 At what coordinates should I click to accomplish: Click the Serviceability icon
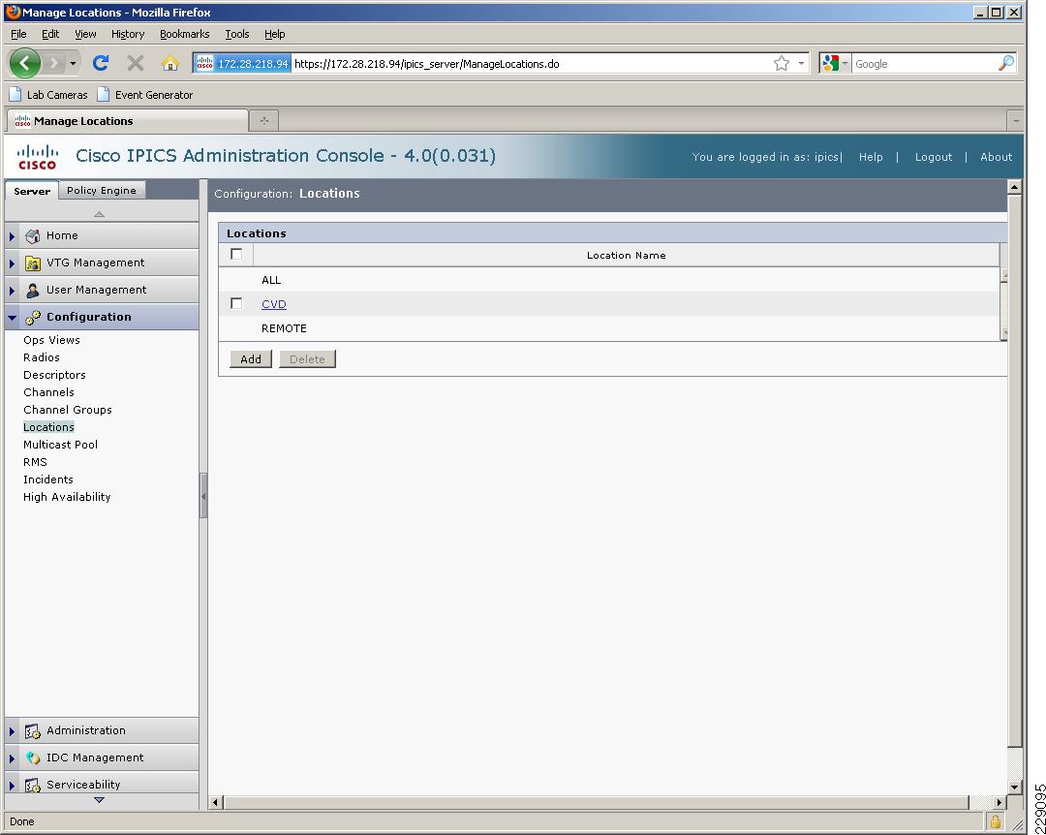32,785
